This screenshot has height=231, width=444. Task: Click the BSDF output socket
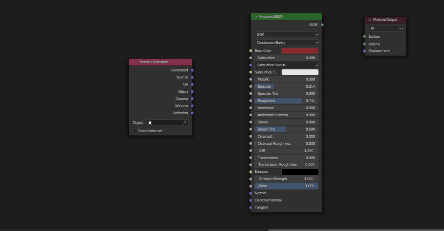pos(322,24)
